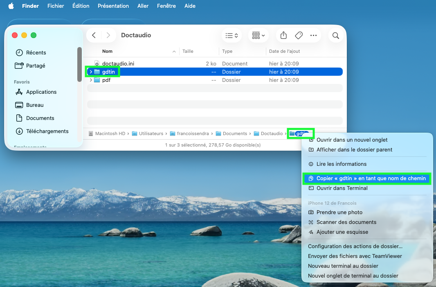Go back with the left arrow button
The height and width of the screenshot is (287, 436).
click(x=94, y=35)
